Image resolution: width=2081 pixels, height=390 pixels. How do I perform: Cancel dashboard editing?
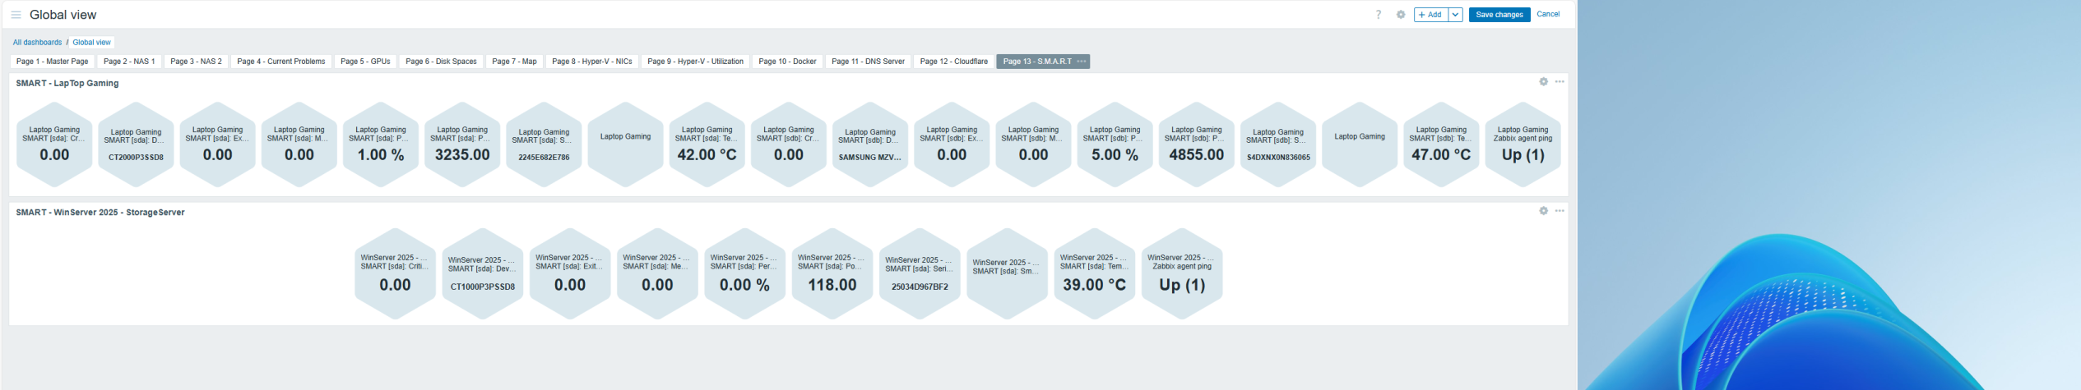point(1548,14)
